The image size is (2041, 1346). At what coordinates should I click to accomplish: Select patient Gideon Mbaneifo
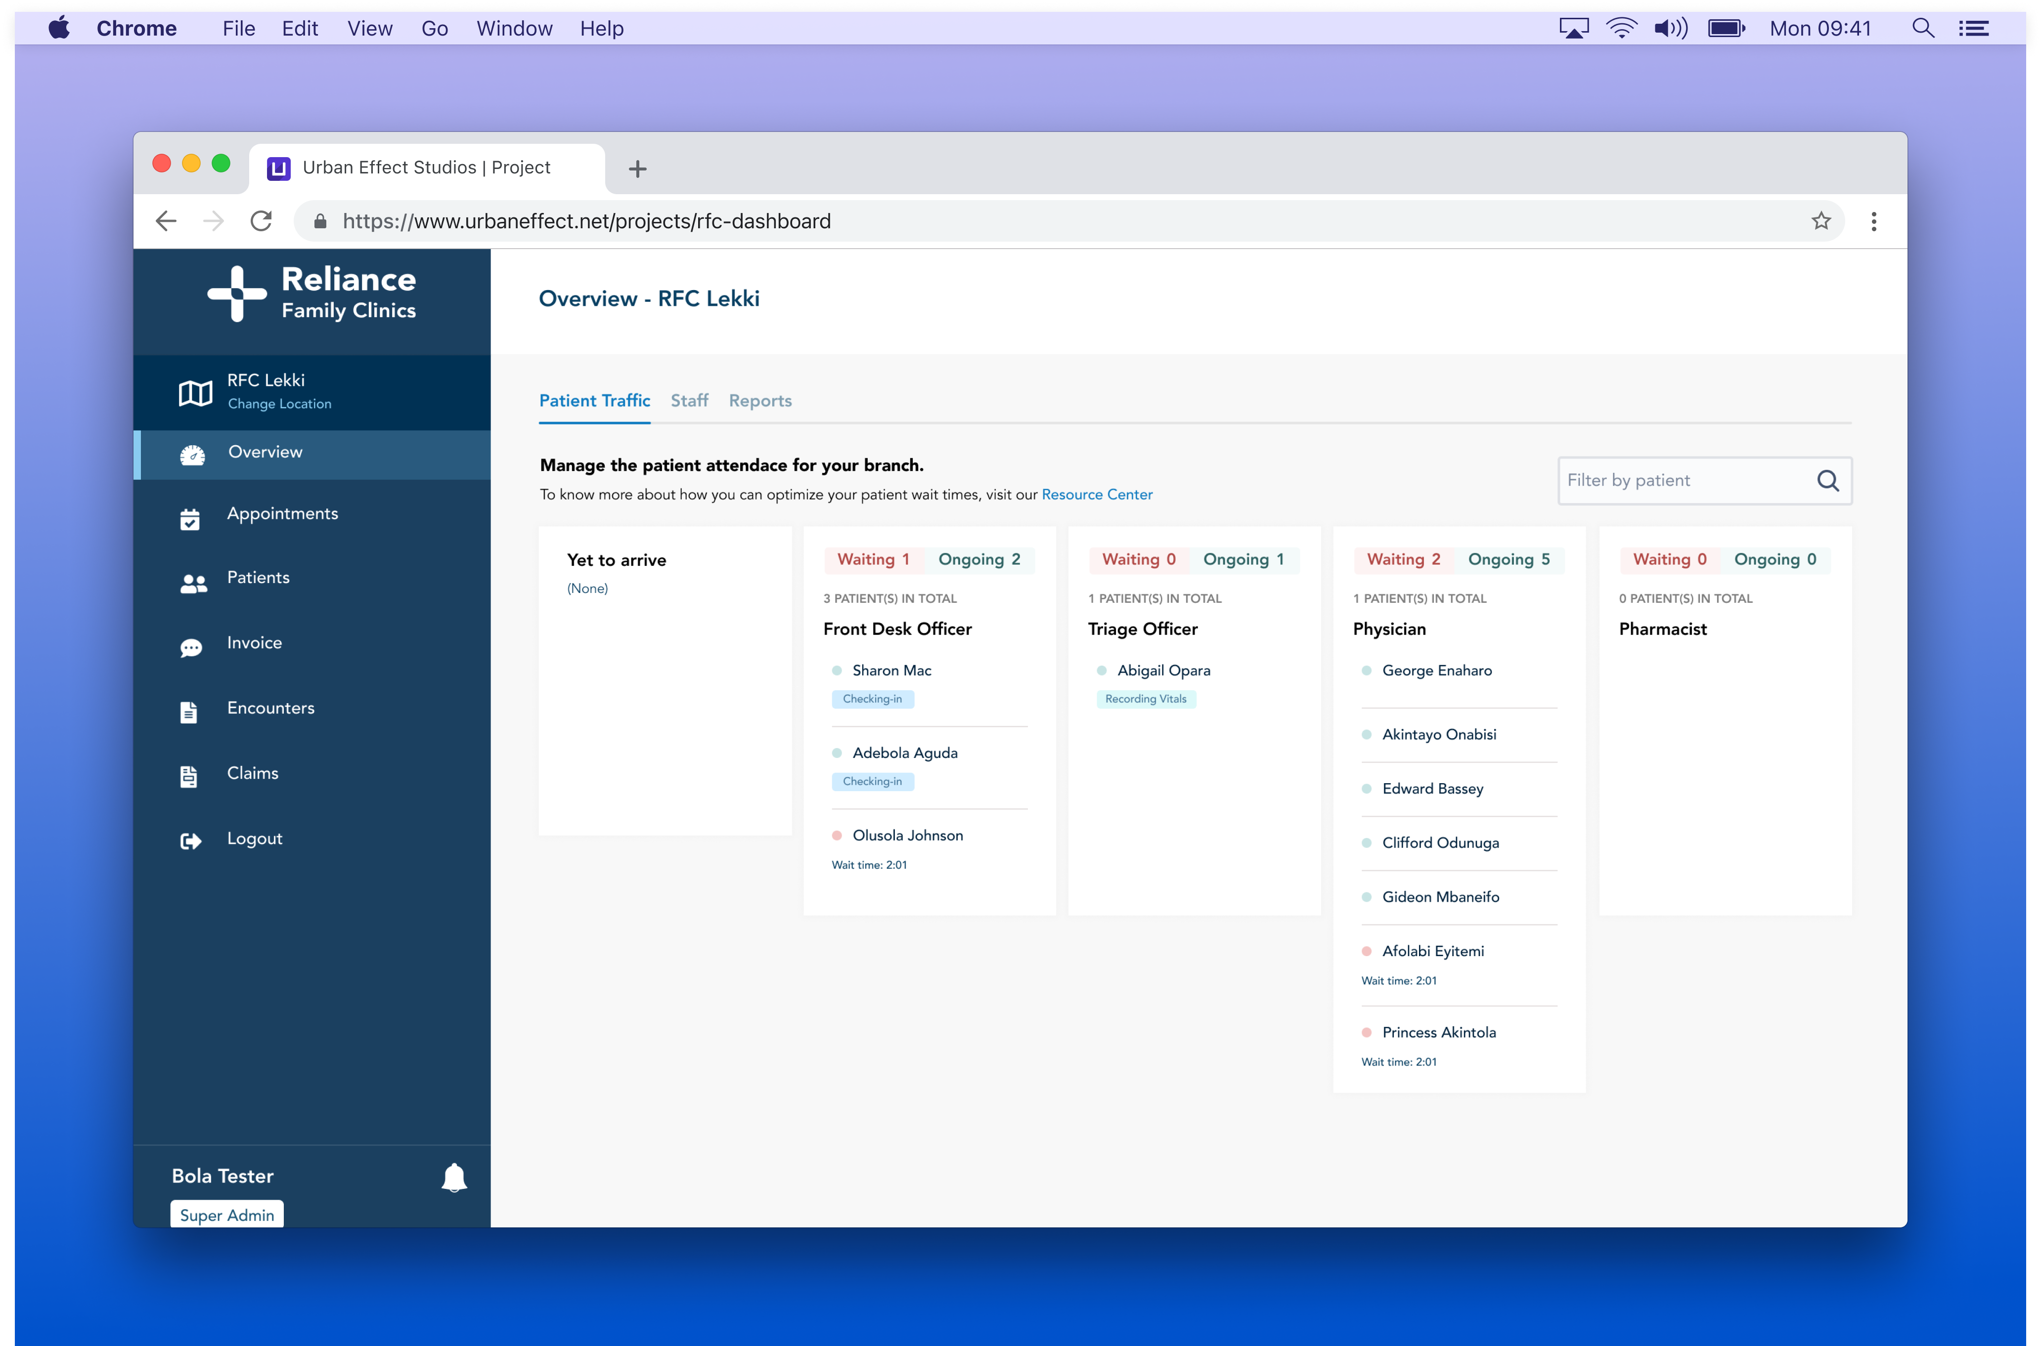pyautogui.click(x=1441, y=897)
